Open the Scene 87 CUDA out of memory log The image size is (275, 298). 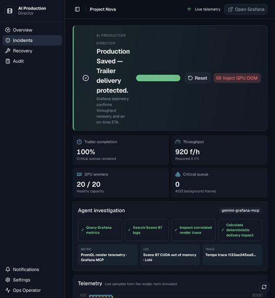[170, 255]
